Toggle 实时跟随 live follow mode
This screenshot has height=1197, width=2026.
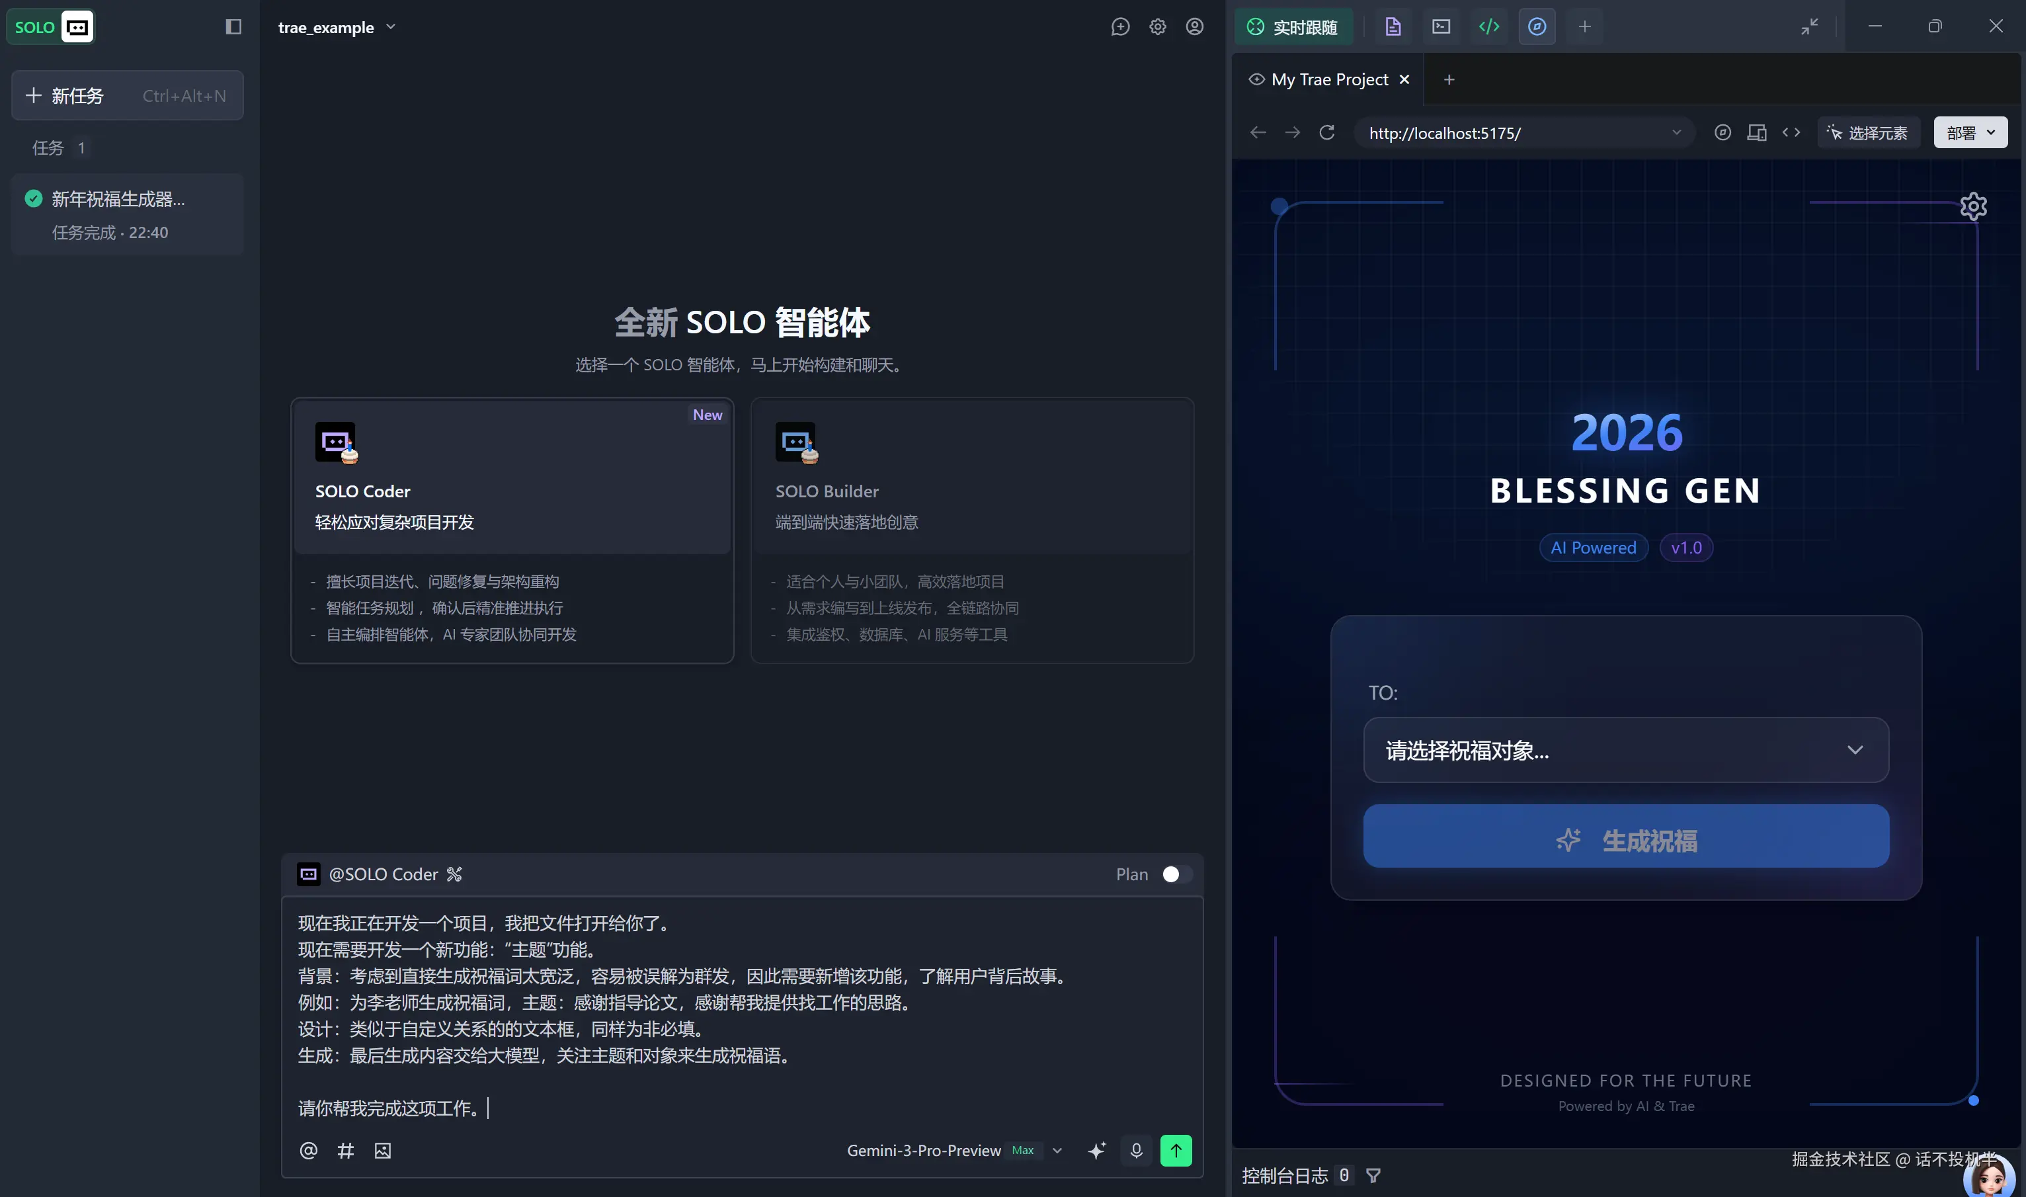[x=1293, y=26]
